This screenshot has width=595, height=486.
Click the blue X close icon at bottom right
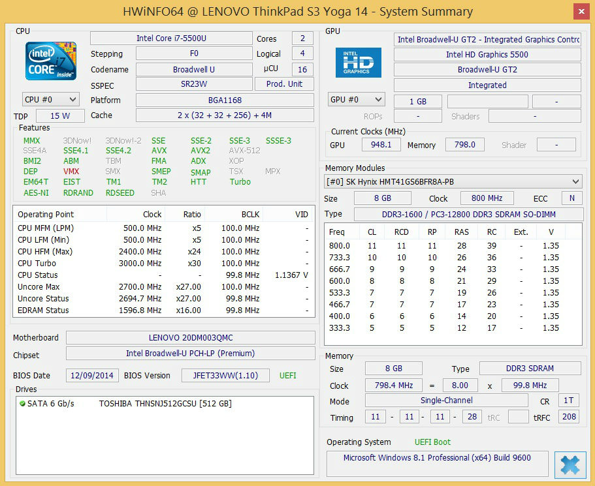coord(570,464)
